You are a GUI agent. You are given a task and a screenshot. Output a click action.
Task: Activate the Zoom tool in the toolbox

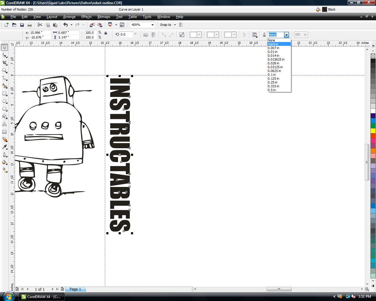[4, 71]
